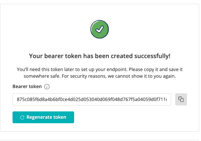Click the word successfully in the heading
Screen dimensions: 201x141
tap(152, 56)
